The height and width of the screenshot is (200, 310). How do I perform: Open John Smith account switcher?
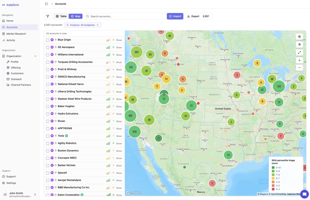click(35, 194)
